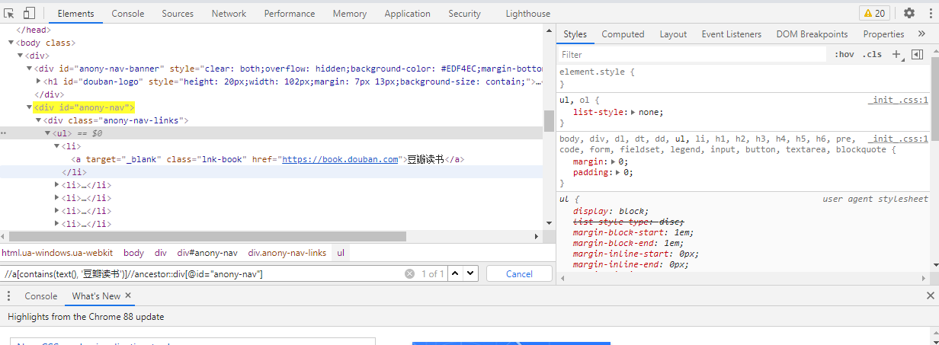
Task: Select the Computed pane tab
Action: [623, 34]
